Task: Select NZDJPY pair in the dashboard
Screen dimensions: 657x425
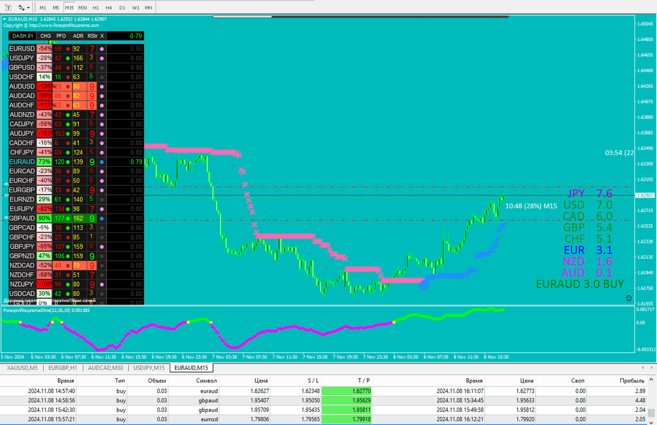Action: point(22,284)
